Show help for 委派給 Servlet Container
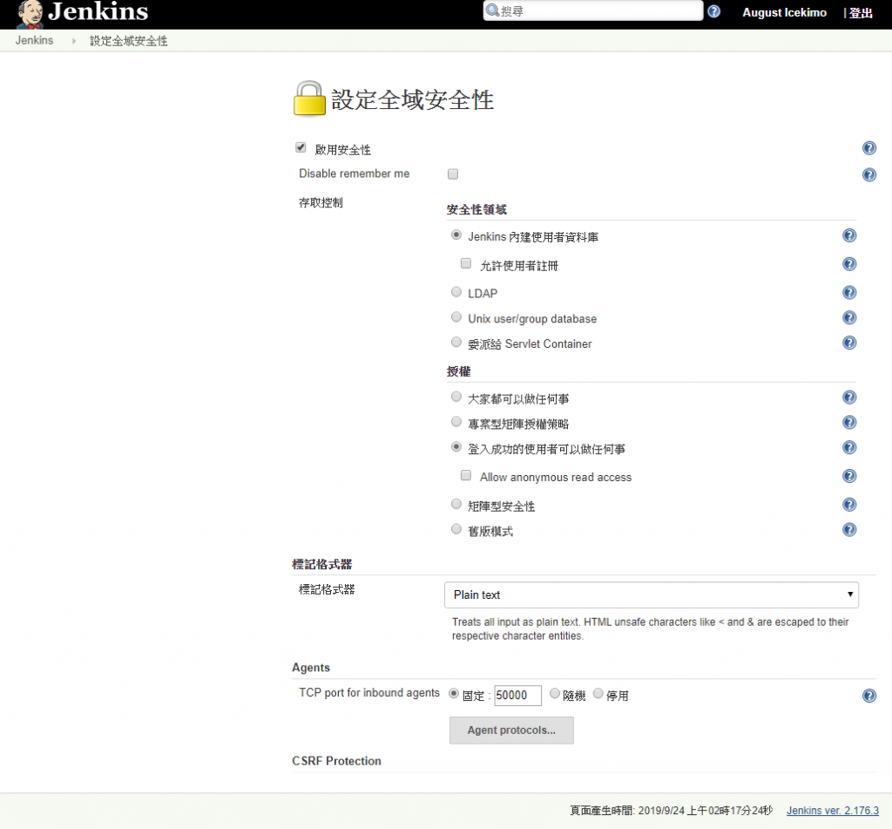This screenshot has height=829, width=892. [x=848, y=343]
